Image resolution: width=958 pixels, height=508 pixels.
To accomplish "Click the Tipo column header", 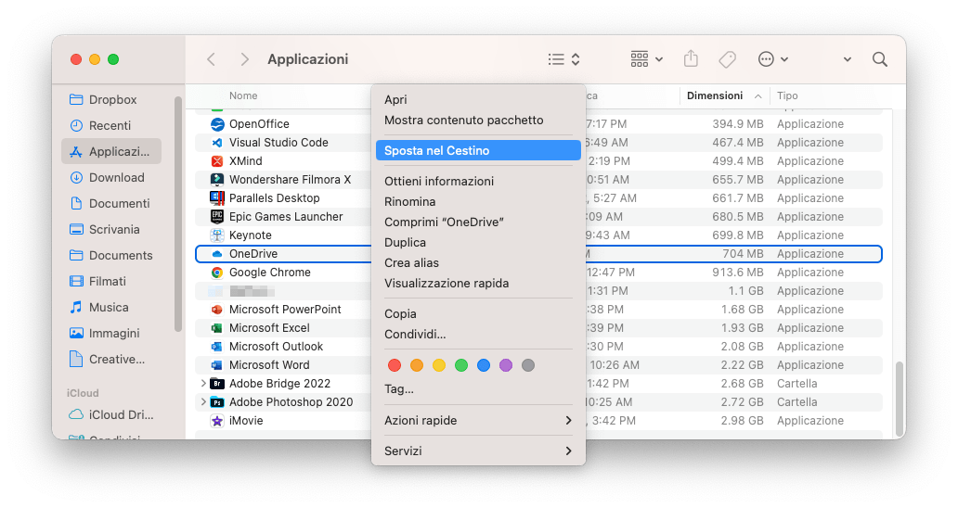I will point(787,95).
